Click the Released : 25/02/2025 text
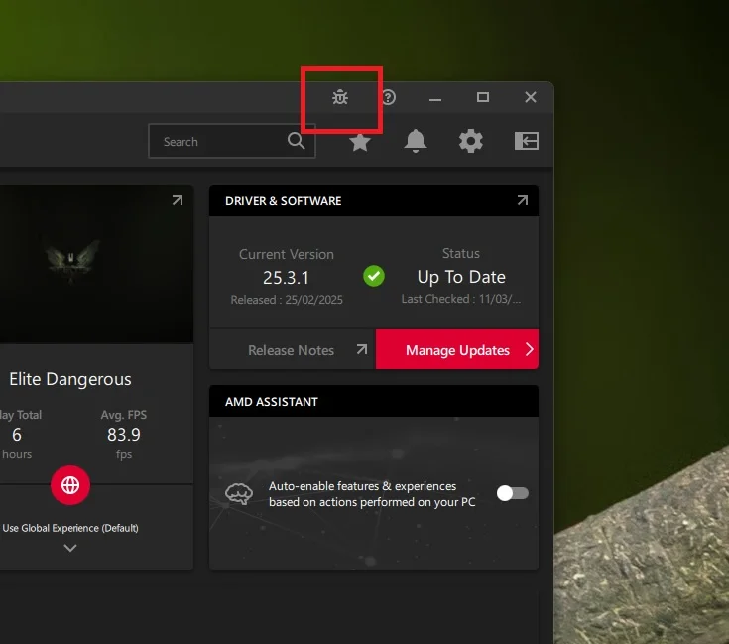 click(287, 300)
